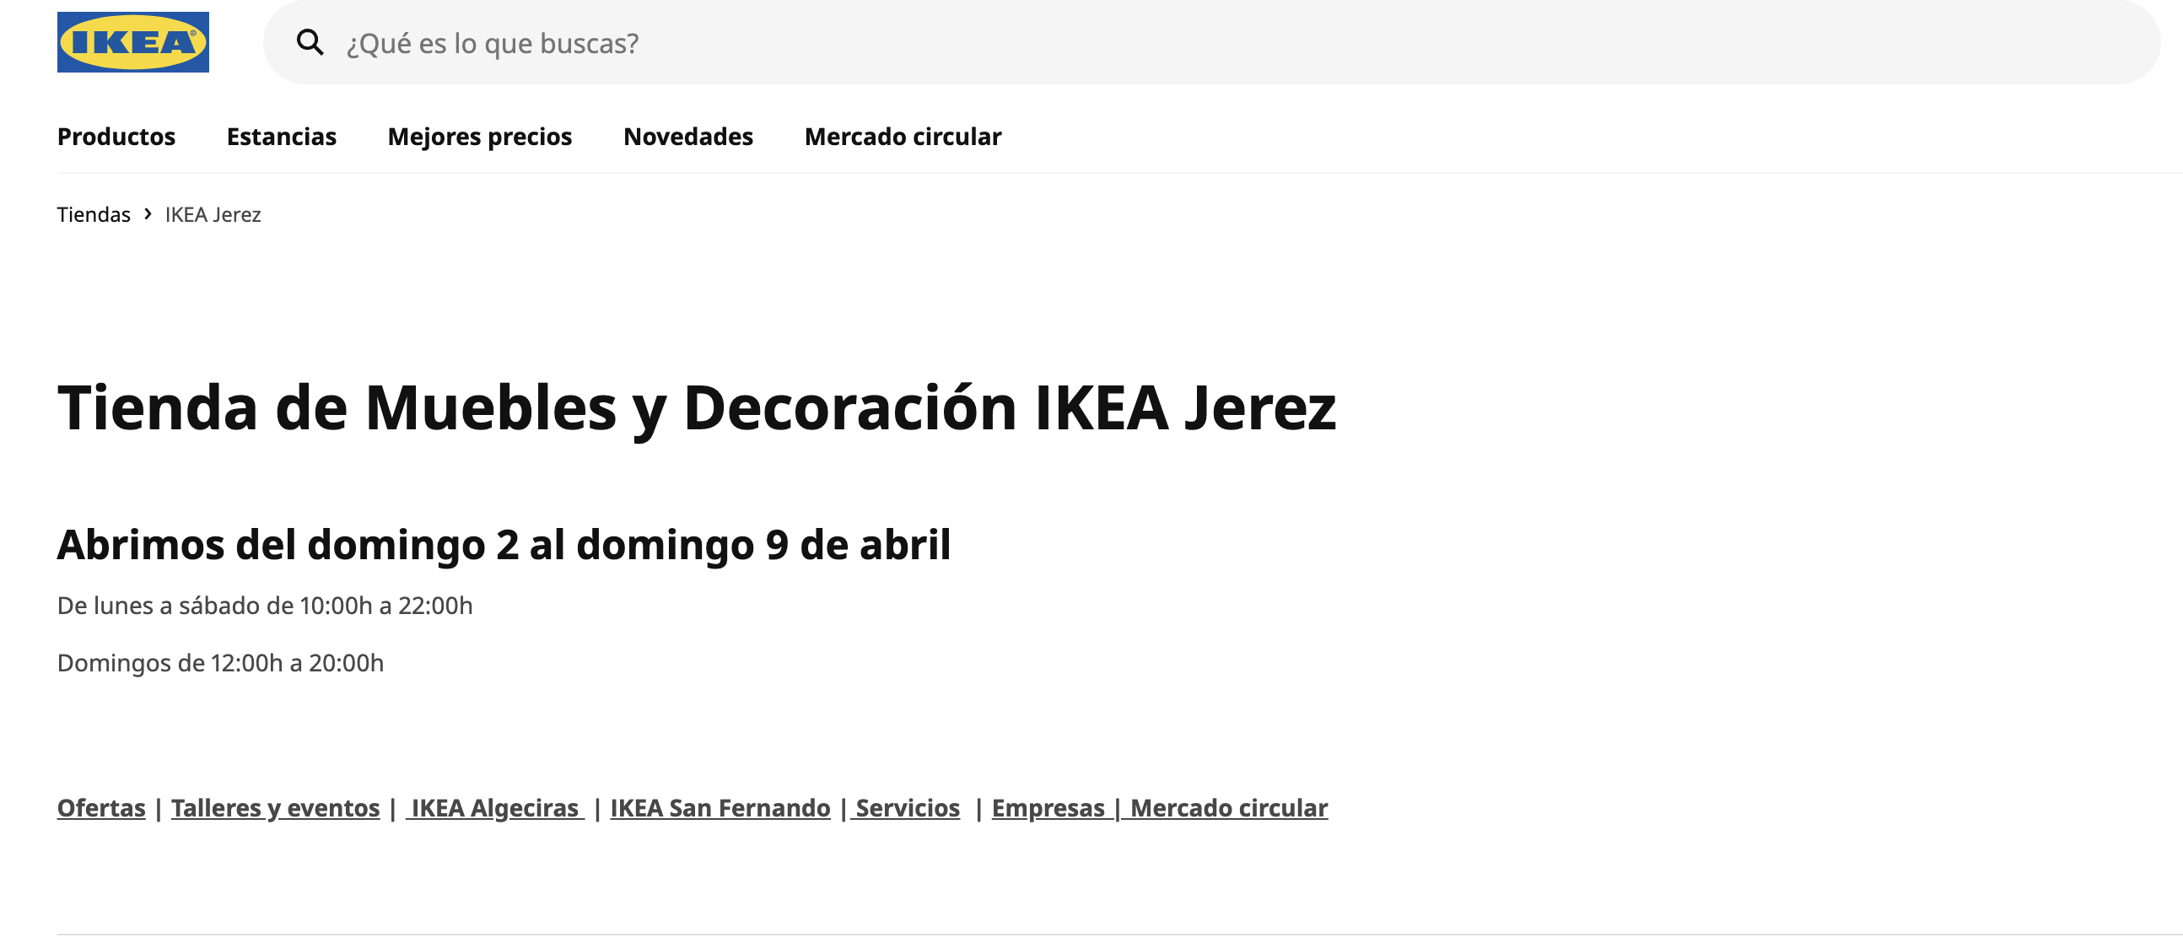Open the Estancias menu

click(282, 137)
